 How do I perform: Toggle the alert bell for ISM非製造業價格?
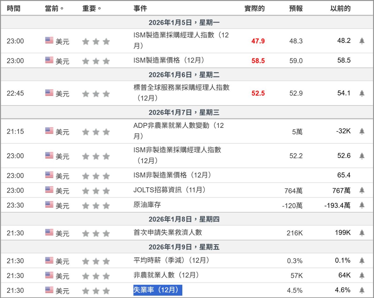coord(361,175)
